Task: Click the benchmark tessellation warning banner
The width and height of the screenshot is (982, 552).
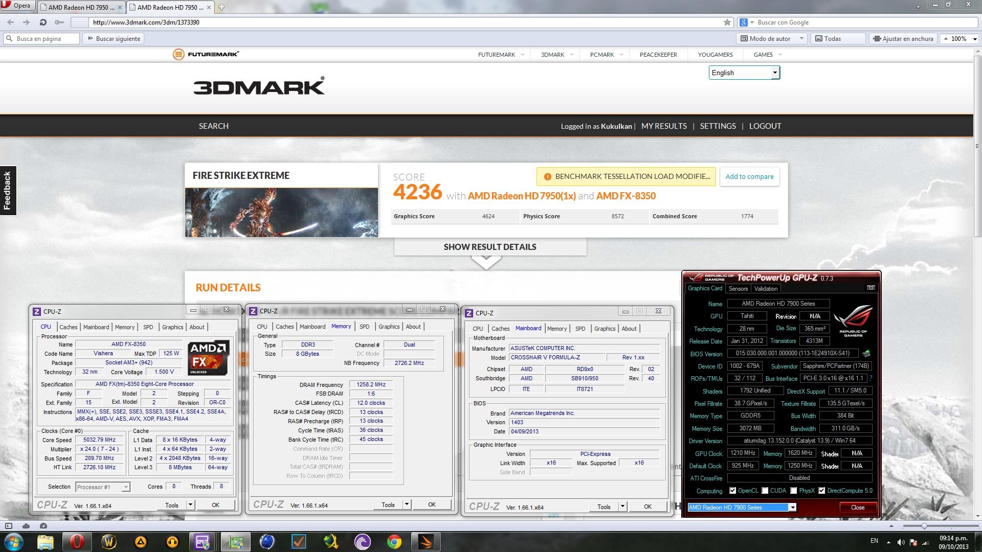Action: pos(627,177)
